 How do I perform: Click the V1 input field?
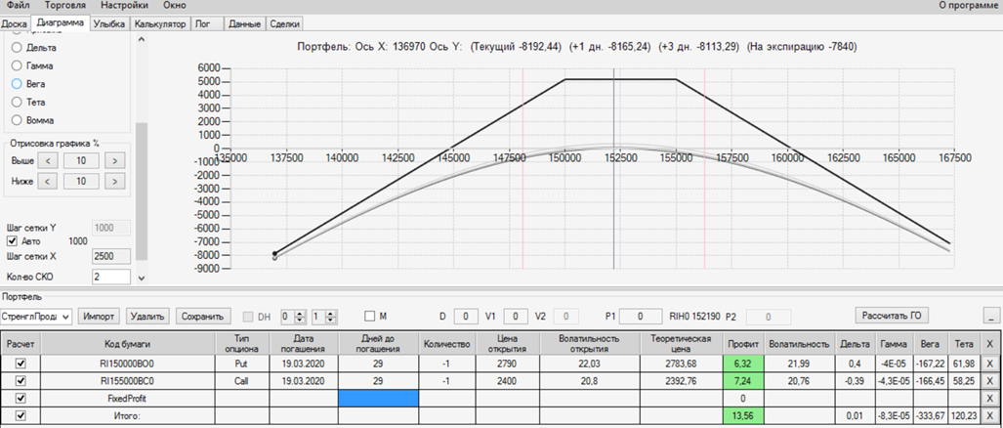pos(516,316)
